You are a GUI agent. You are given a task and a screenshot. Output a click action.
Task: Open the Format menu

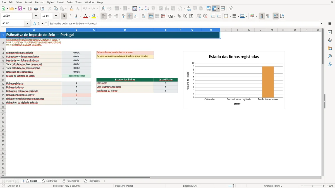point(39,2)
